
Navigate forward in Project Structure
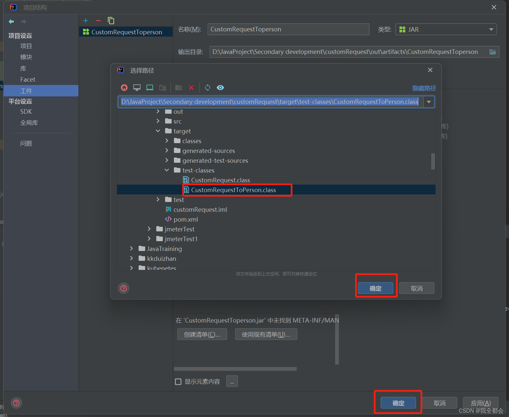[24, 22]
